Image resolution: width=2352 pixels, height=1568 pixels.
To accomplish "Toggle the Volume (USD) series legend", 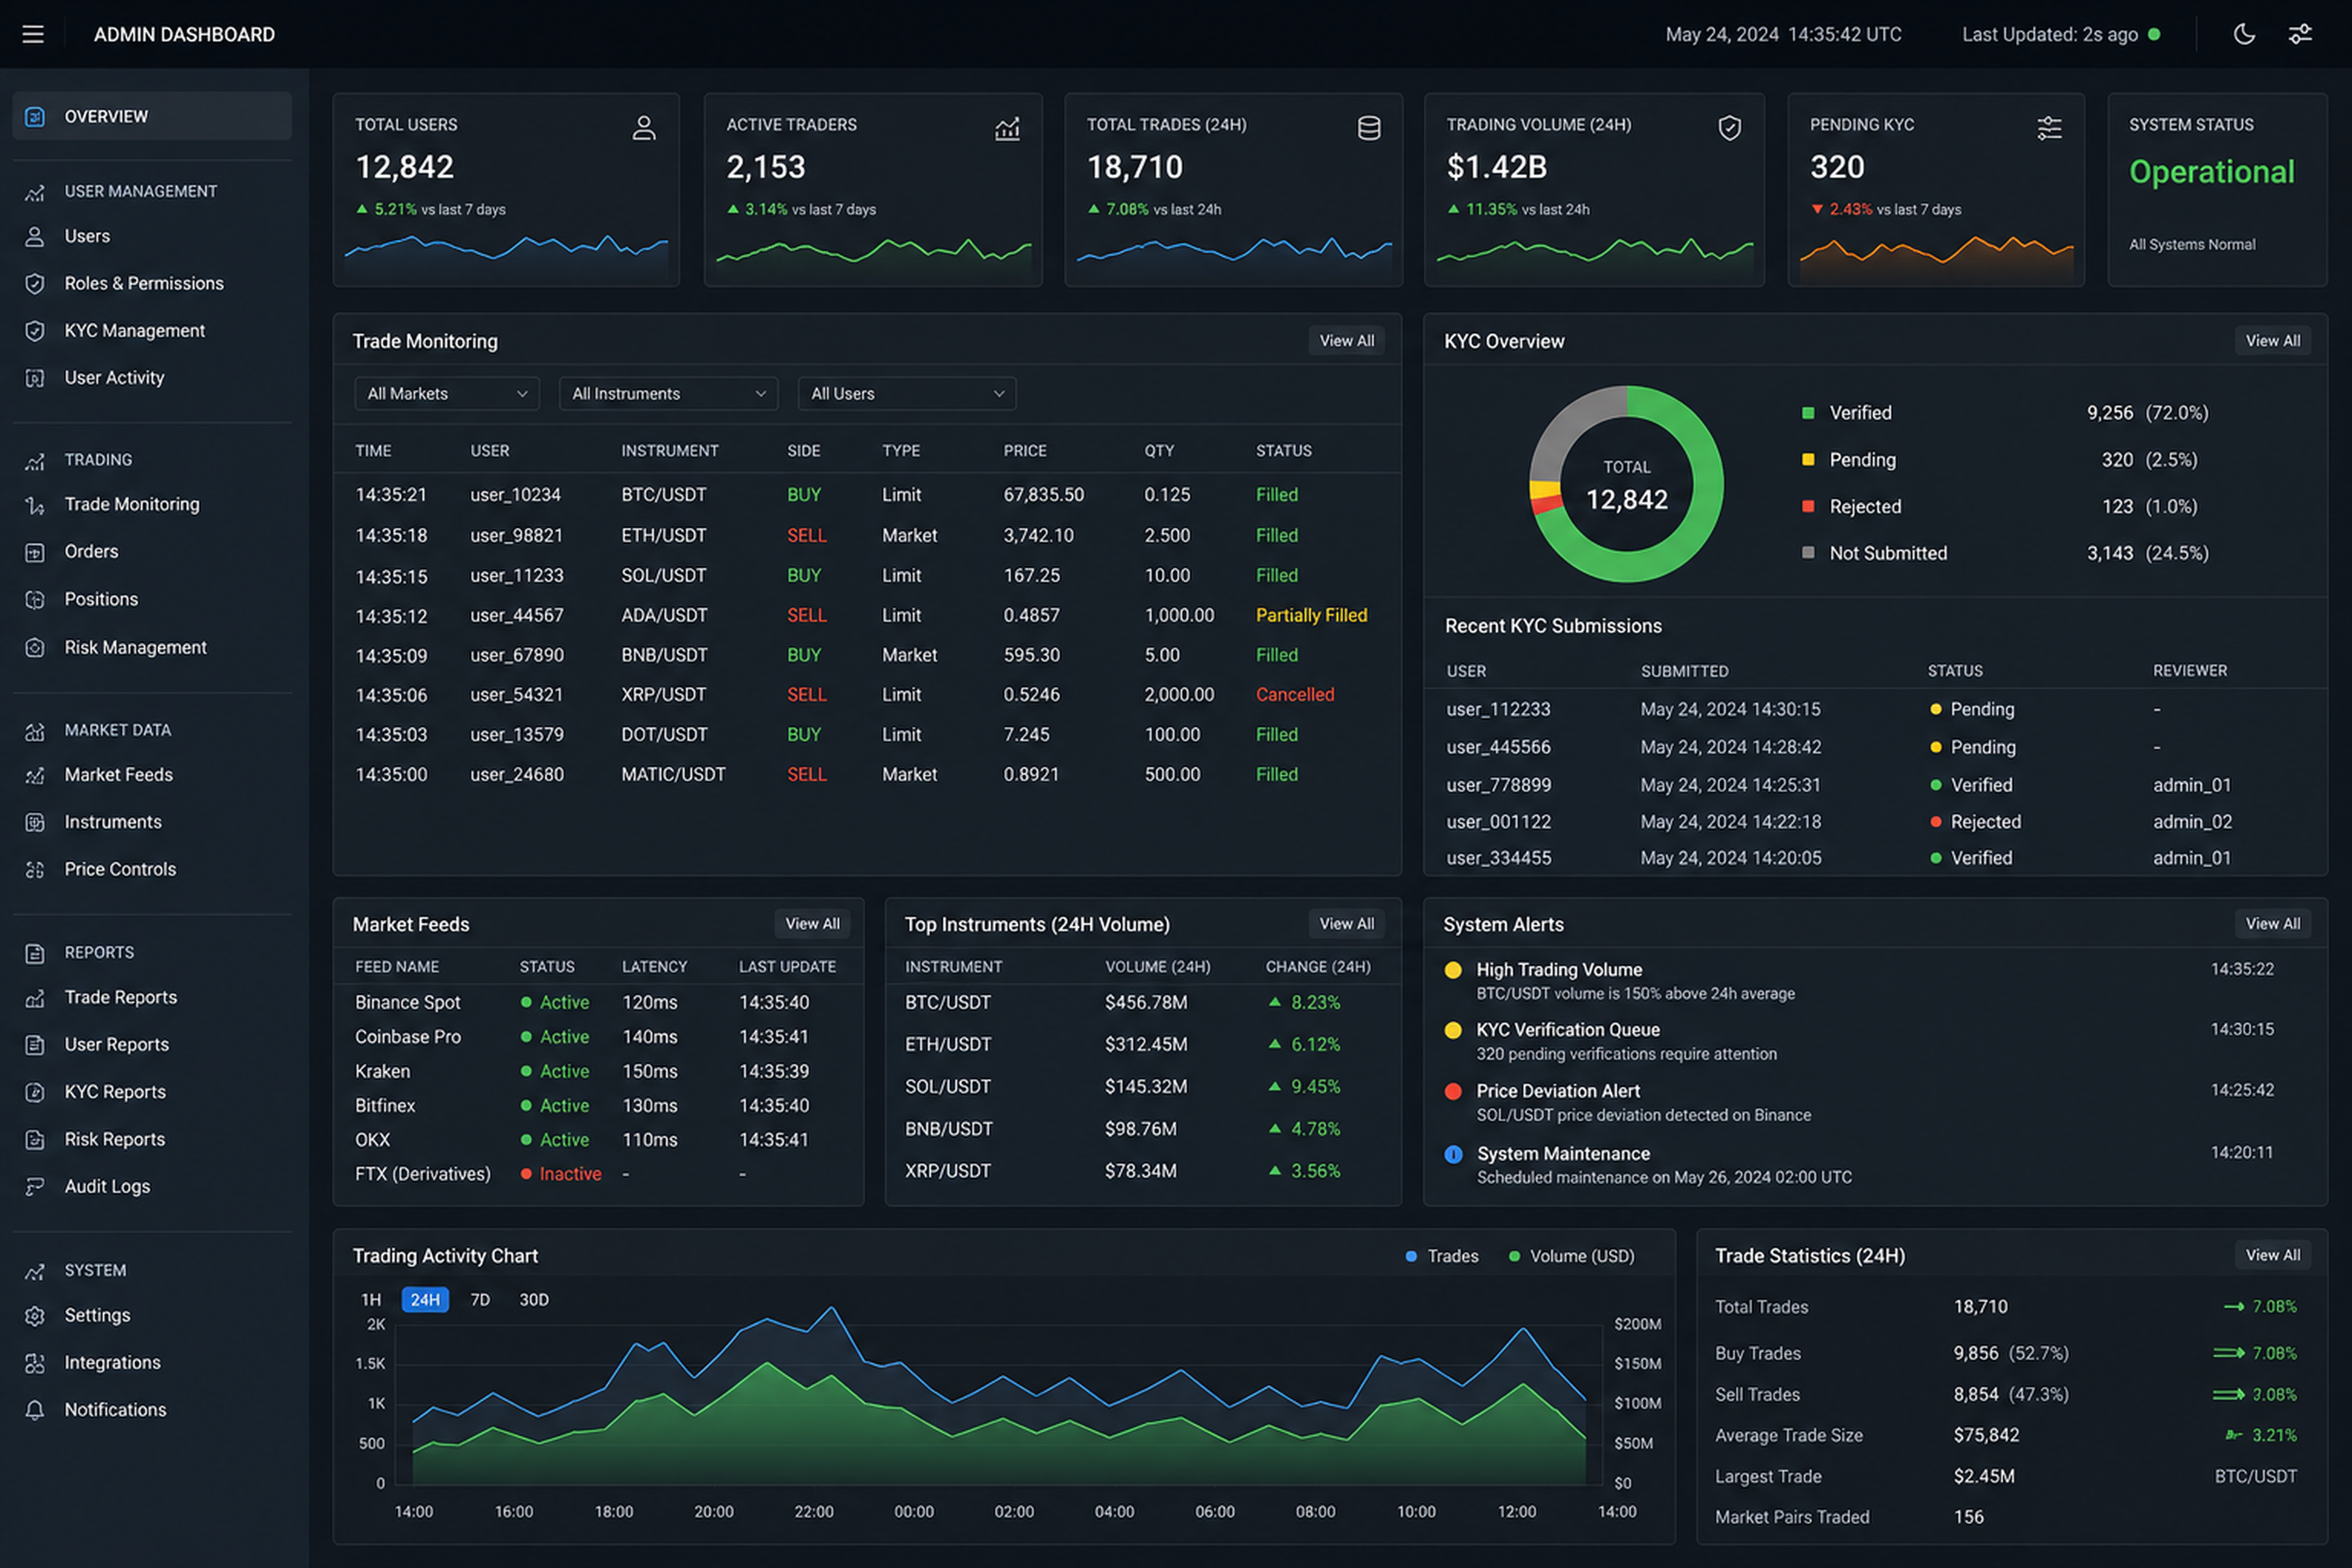I will 1571,1256.
